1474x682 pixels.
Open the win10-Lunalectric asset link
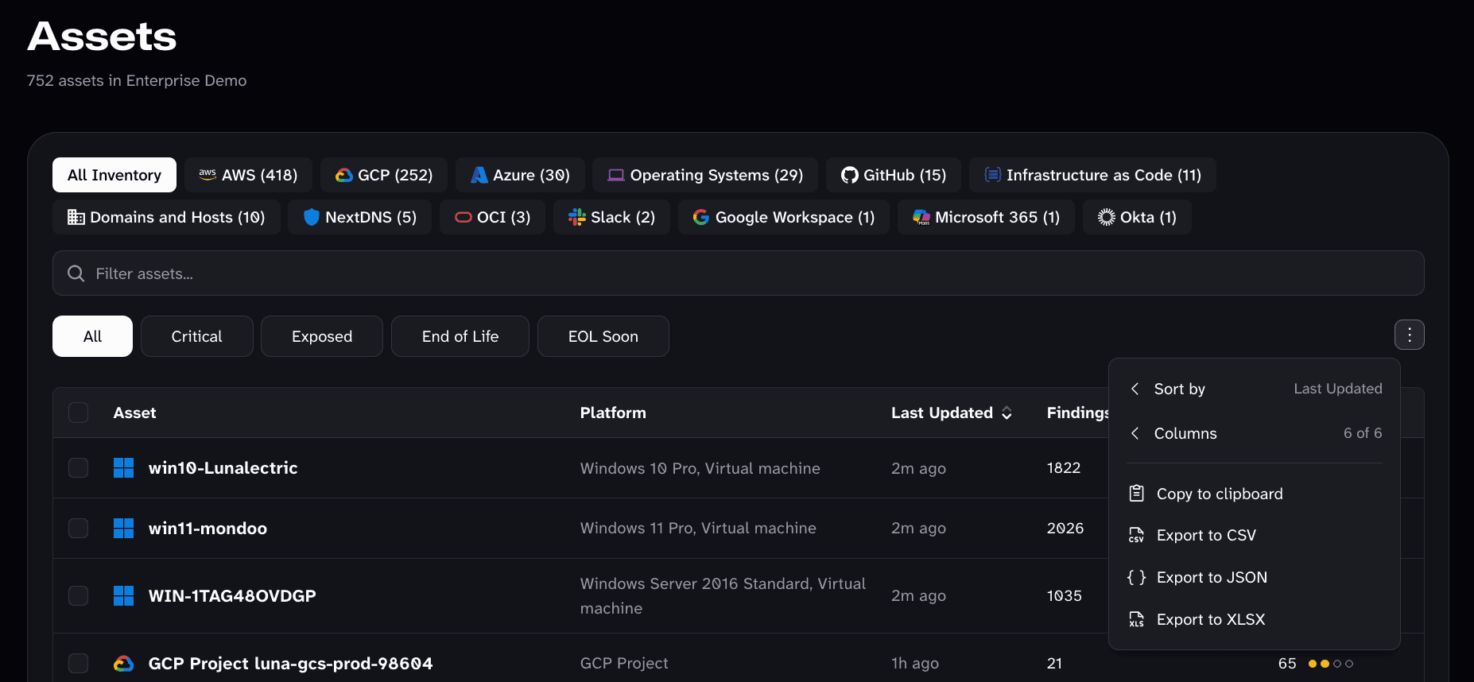[223, 468]
